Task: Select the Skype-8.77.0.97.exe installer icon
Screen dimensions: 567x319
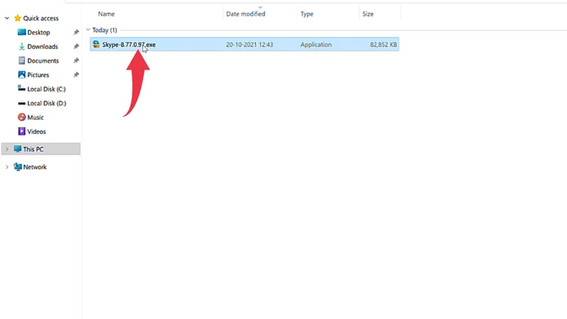Action: point(96,45)
